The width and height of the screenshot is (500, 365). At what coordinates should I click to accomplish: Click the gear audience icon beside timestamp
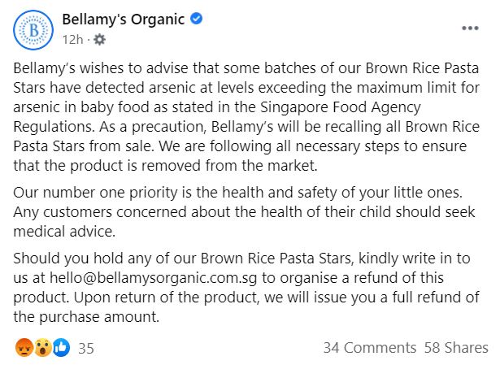(99, 38)
